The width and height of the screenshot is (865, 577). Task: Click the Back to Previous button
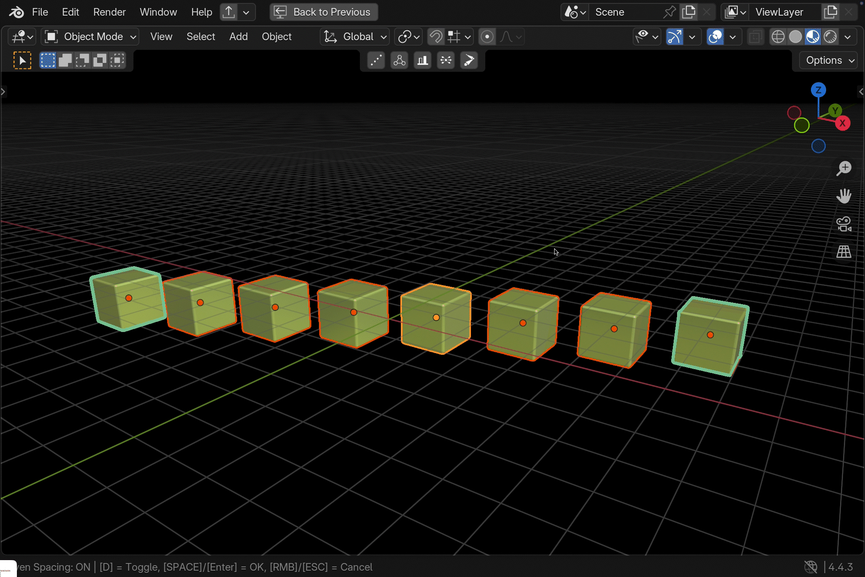[324, 12]
